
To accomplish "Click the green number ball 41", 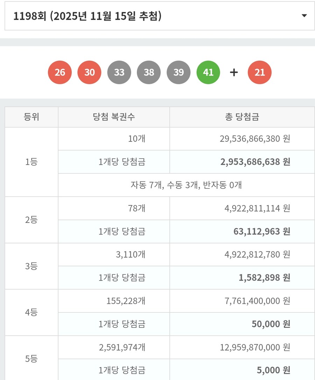I will (x=209, y=72).
